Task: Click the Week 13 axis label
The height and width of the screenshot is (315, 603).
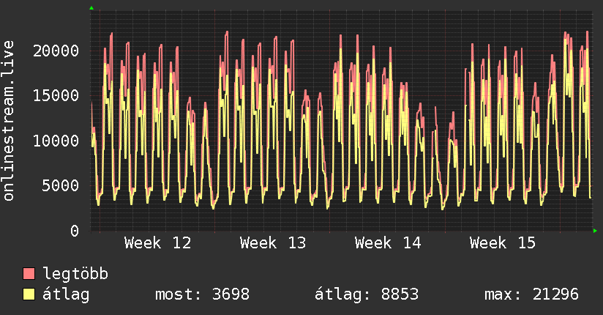Action: (x=273, y=243)
